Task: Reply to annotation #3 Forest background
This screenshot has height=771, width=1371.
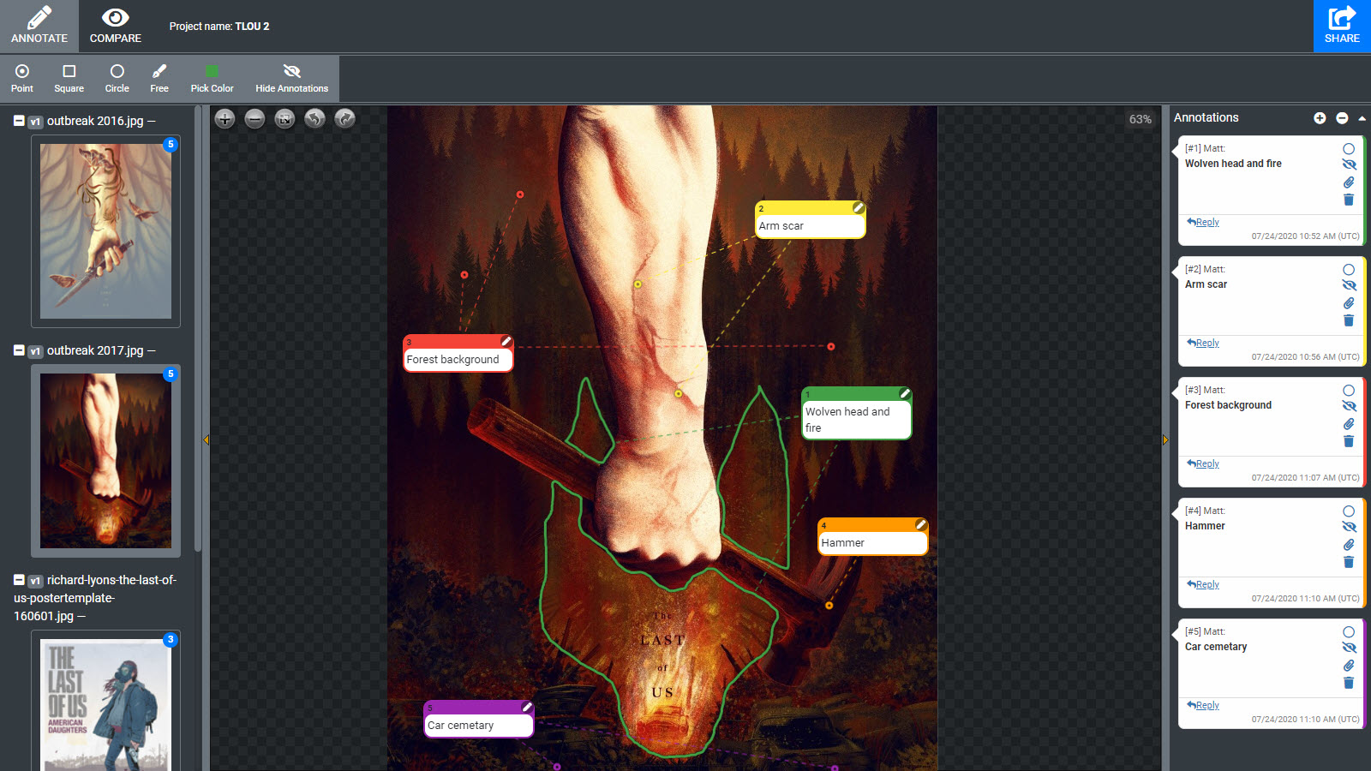Action: [1203, 463]
